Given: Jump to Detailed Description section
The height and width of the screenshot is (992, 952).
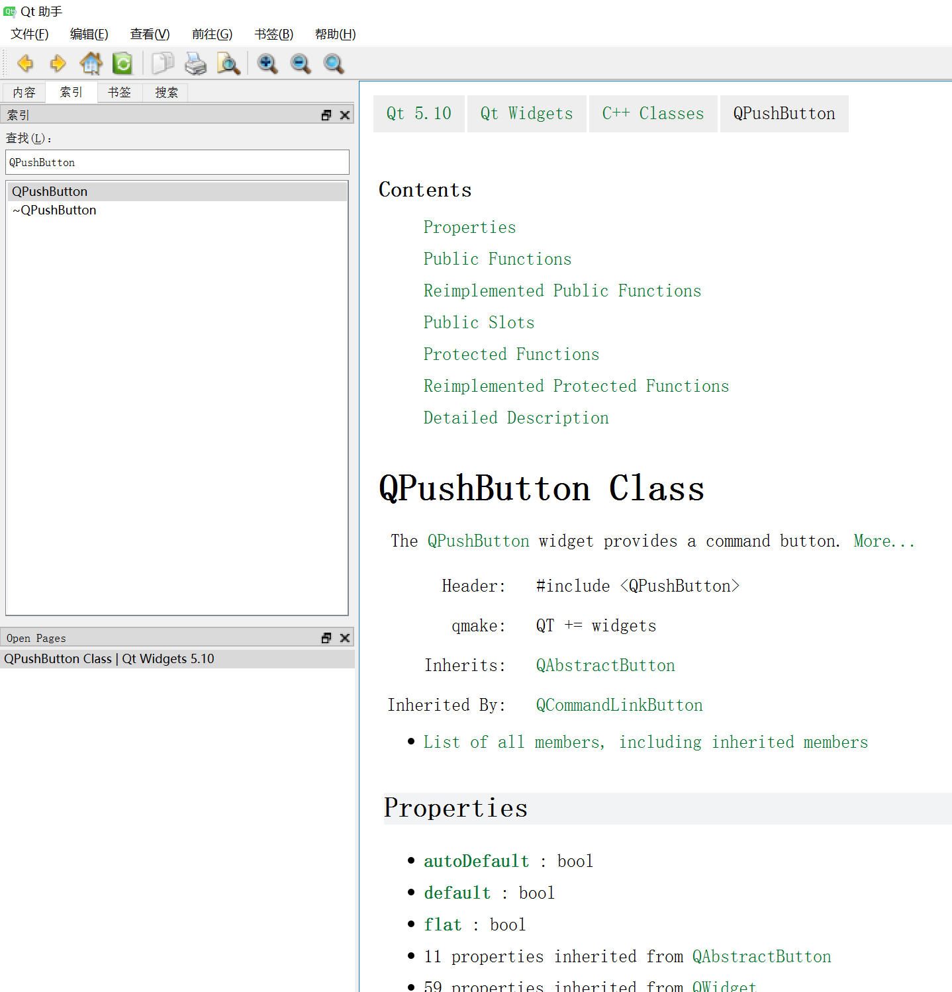Looking at the screenshot, I should [516, 418].
